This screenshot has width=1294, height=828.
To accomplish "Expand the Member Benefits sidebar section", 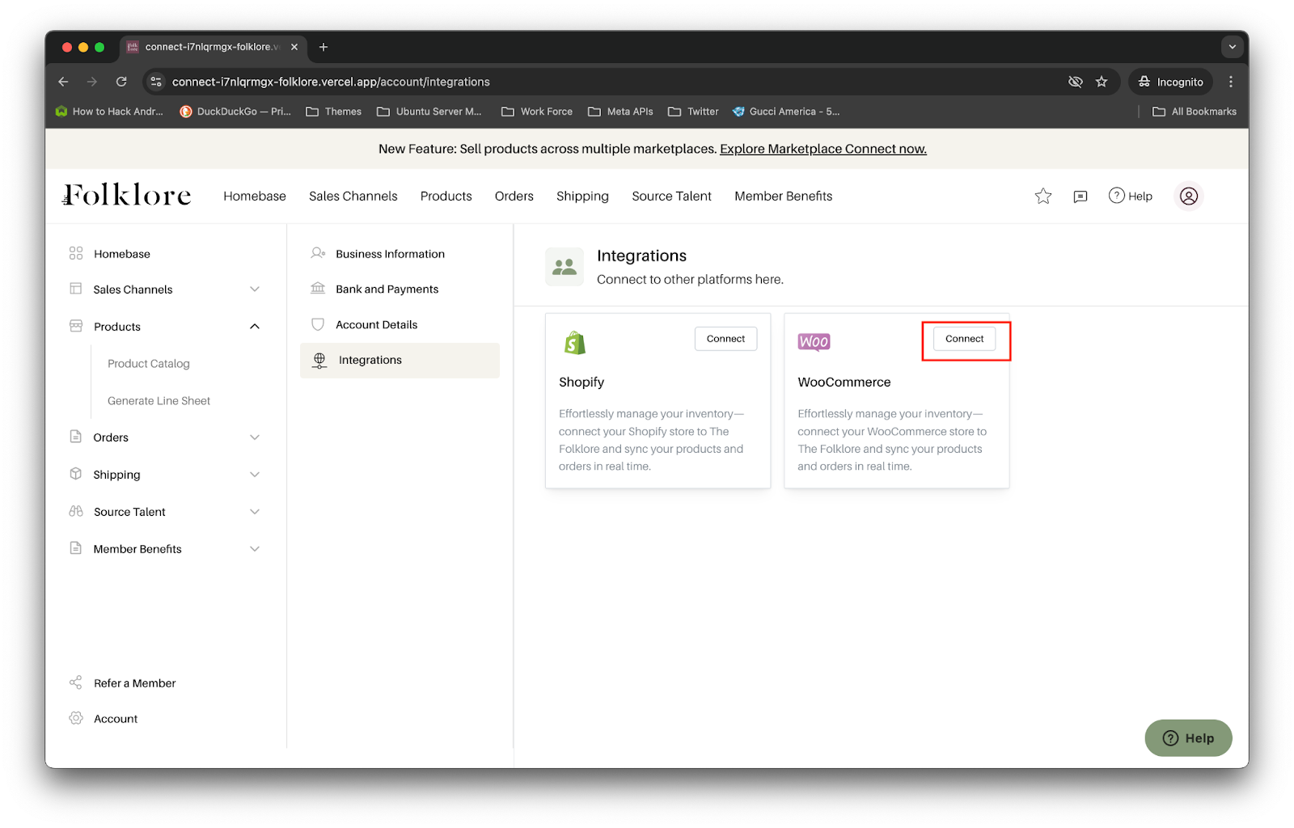I will [x=255, y=548].
